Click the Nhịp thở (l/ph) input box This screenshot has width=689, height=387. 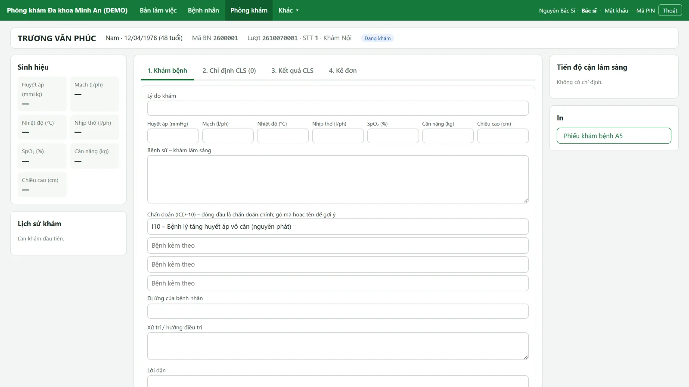338,136
